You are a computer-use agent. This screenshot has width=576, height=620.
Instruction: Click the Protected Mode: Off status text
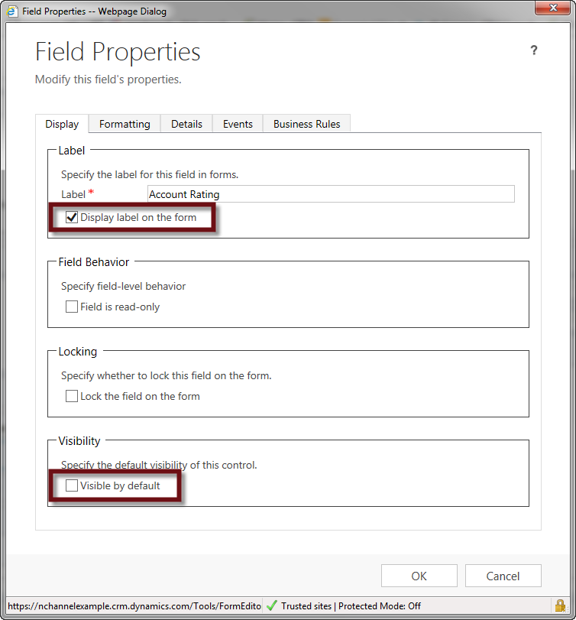[382, 605]
